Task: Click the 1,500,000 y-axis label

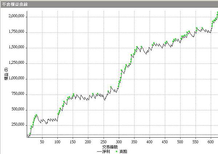Action: tap(16, 47)
